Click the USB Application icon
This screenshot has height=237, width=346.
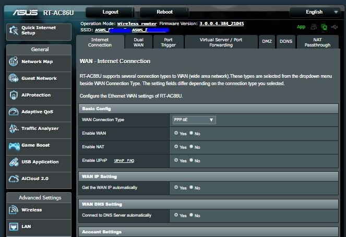(14, 162)
